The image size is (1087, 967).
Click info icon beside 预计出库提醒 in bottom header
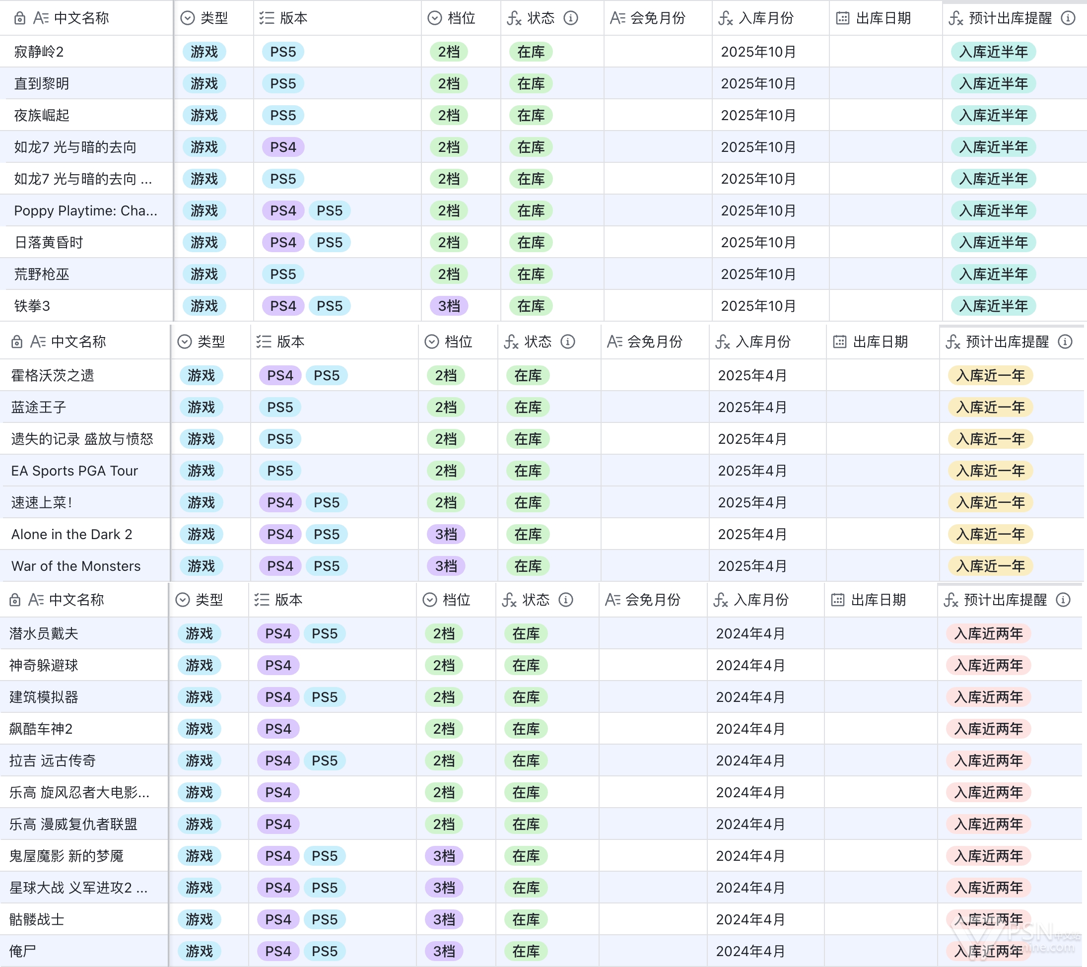pos(1063,600)
